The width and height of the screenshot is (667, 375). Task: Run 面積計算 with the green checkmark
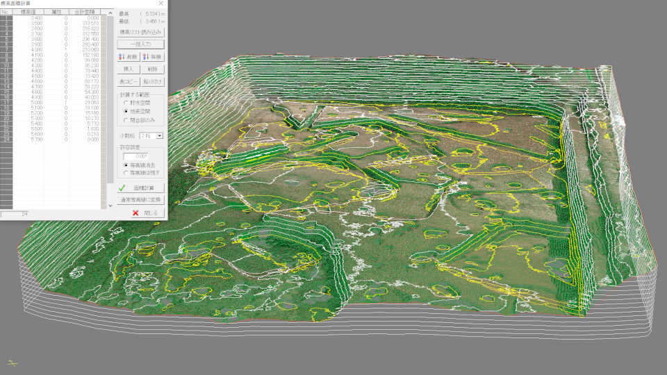pyautogui.click(x=142, y=187)
